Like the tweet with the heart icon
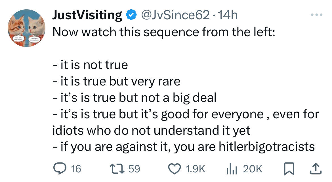The width and height of the screenshot is (332, 182). tap(174, 169)
